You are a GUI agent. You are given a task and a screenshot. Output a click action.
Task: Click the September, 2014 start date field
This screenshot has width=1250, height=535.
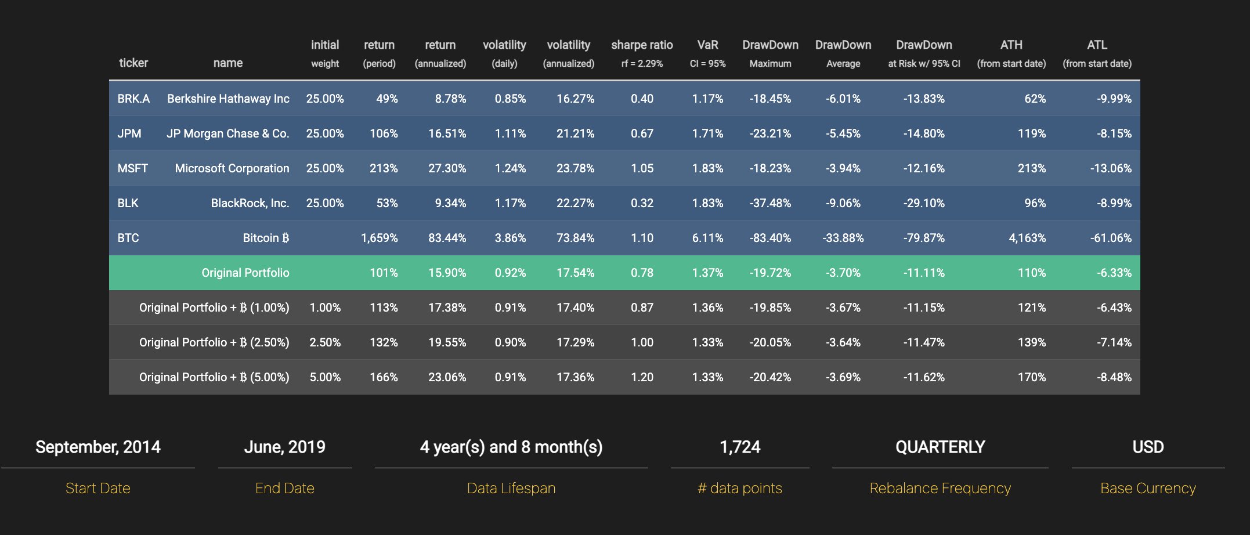[98, 447]
